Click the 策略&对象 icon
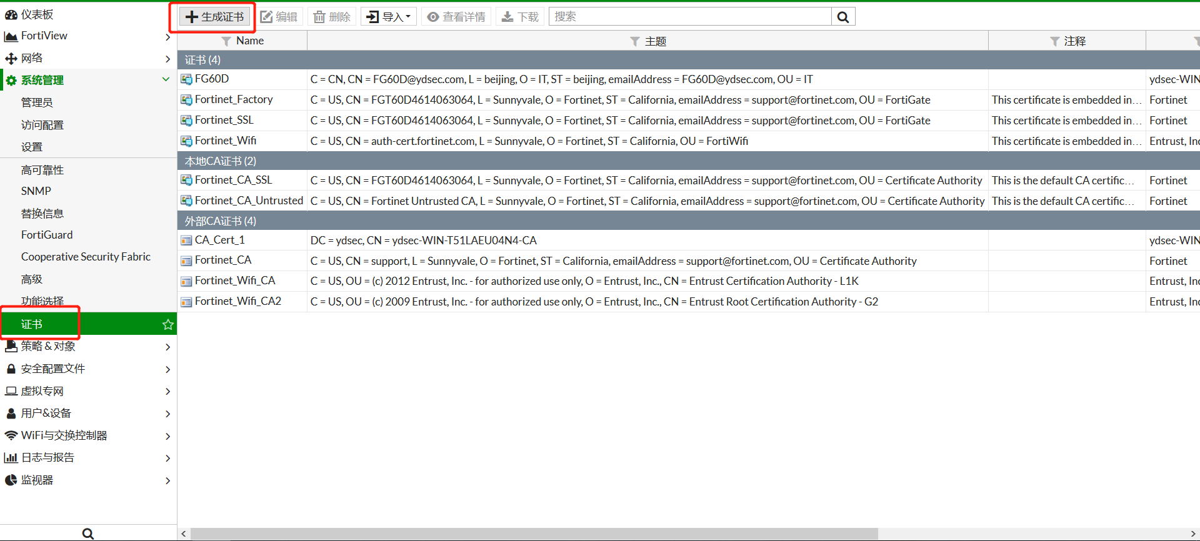The image size is (1200, 541). click(11, 346)
